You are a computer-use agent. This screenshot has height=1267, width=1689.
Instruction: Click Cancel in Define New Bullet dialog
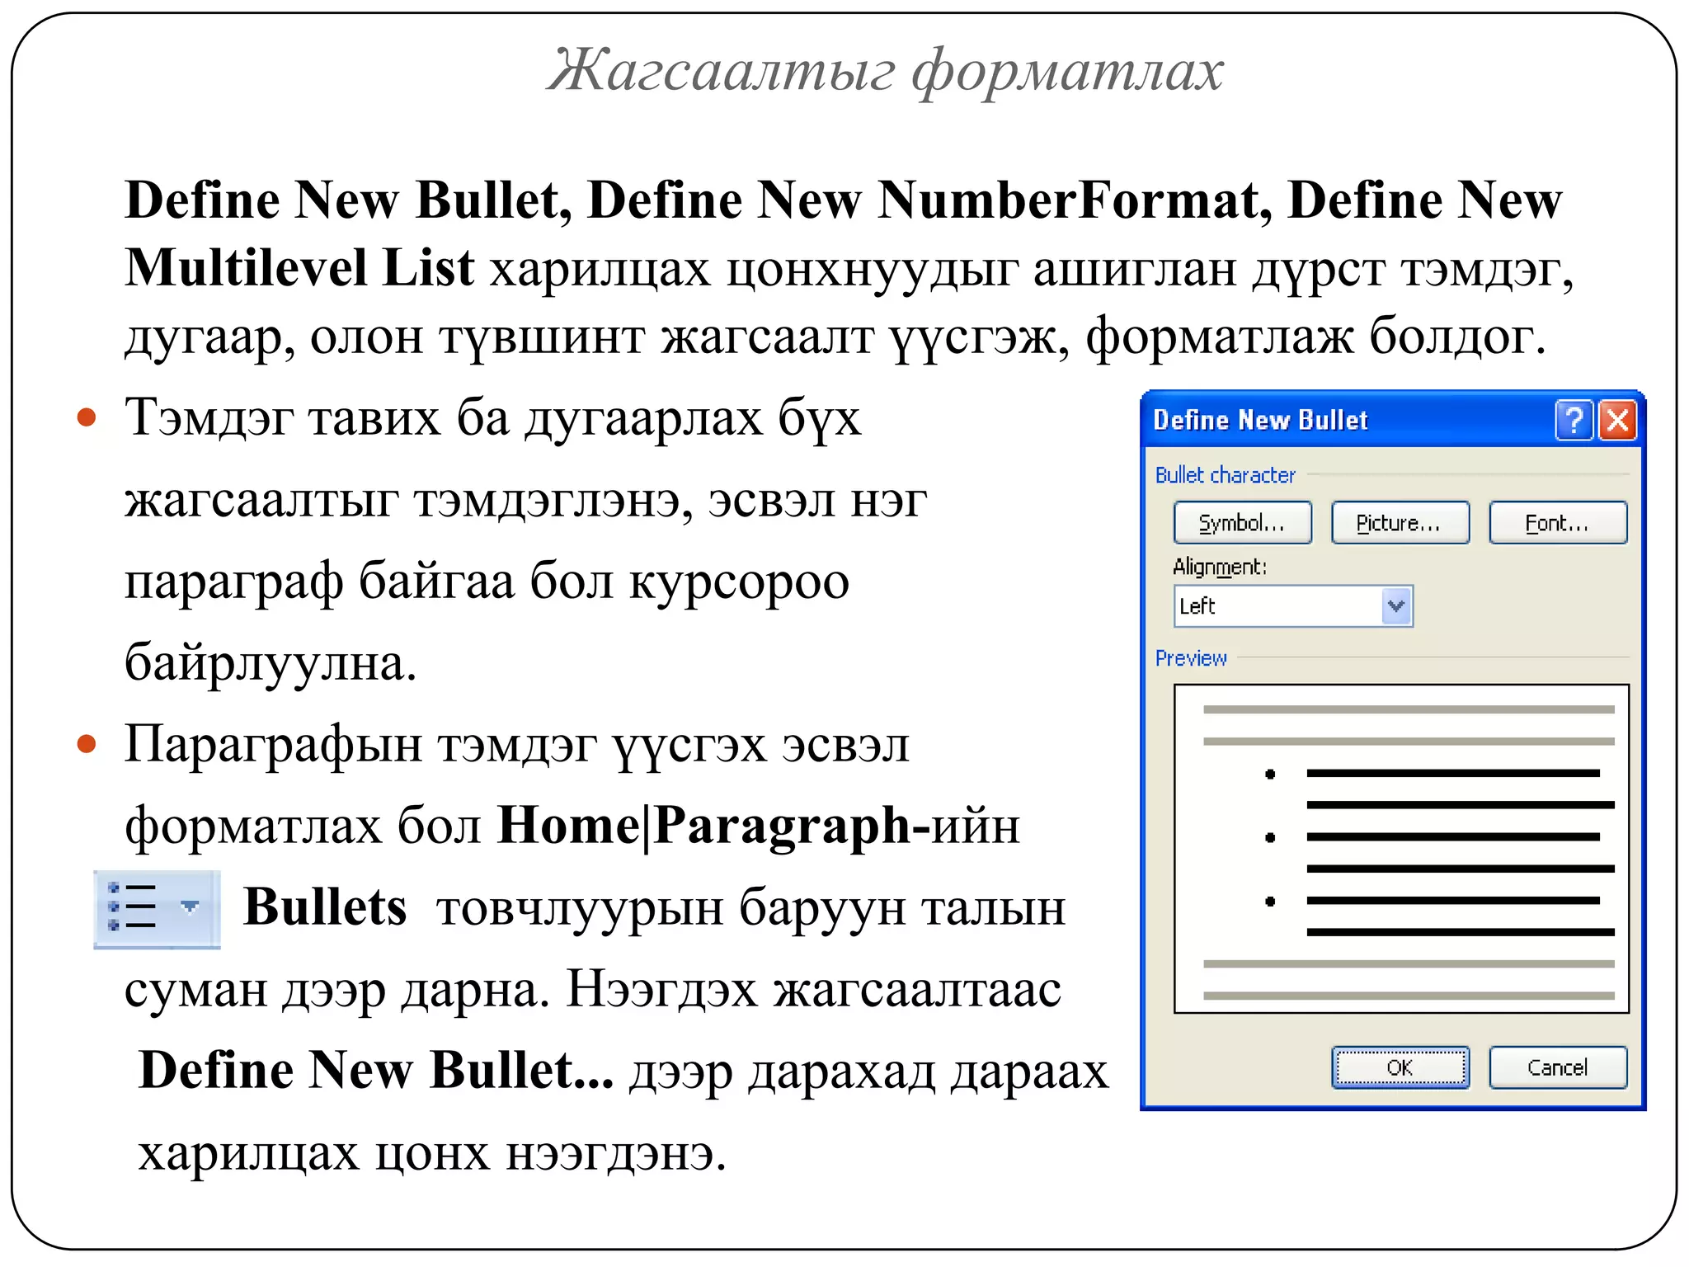(1558, 1067)
